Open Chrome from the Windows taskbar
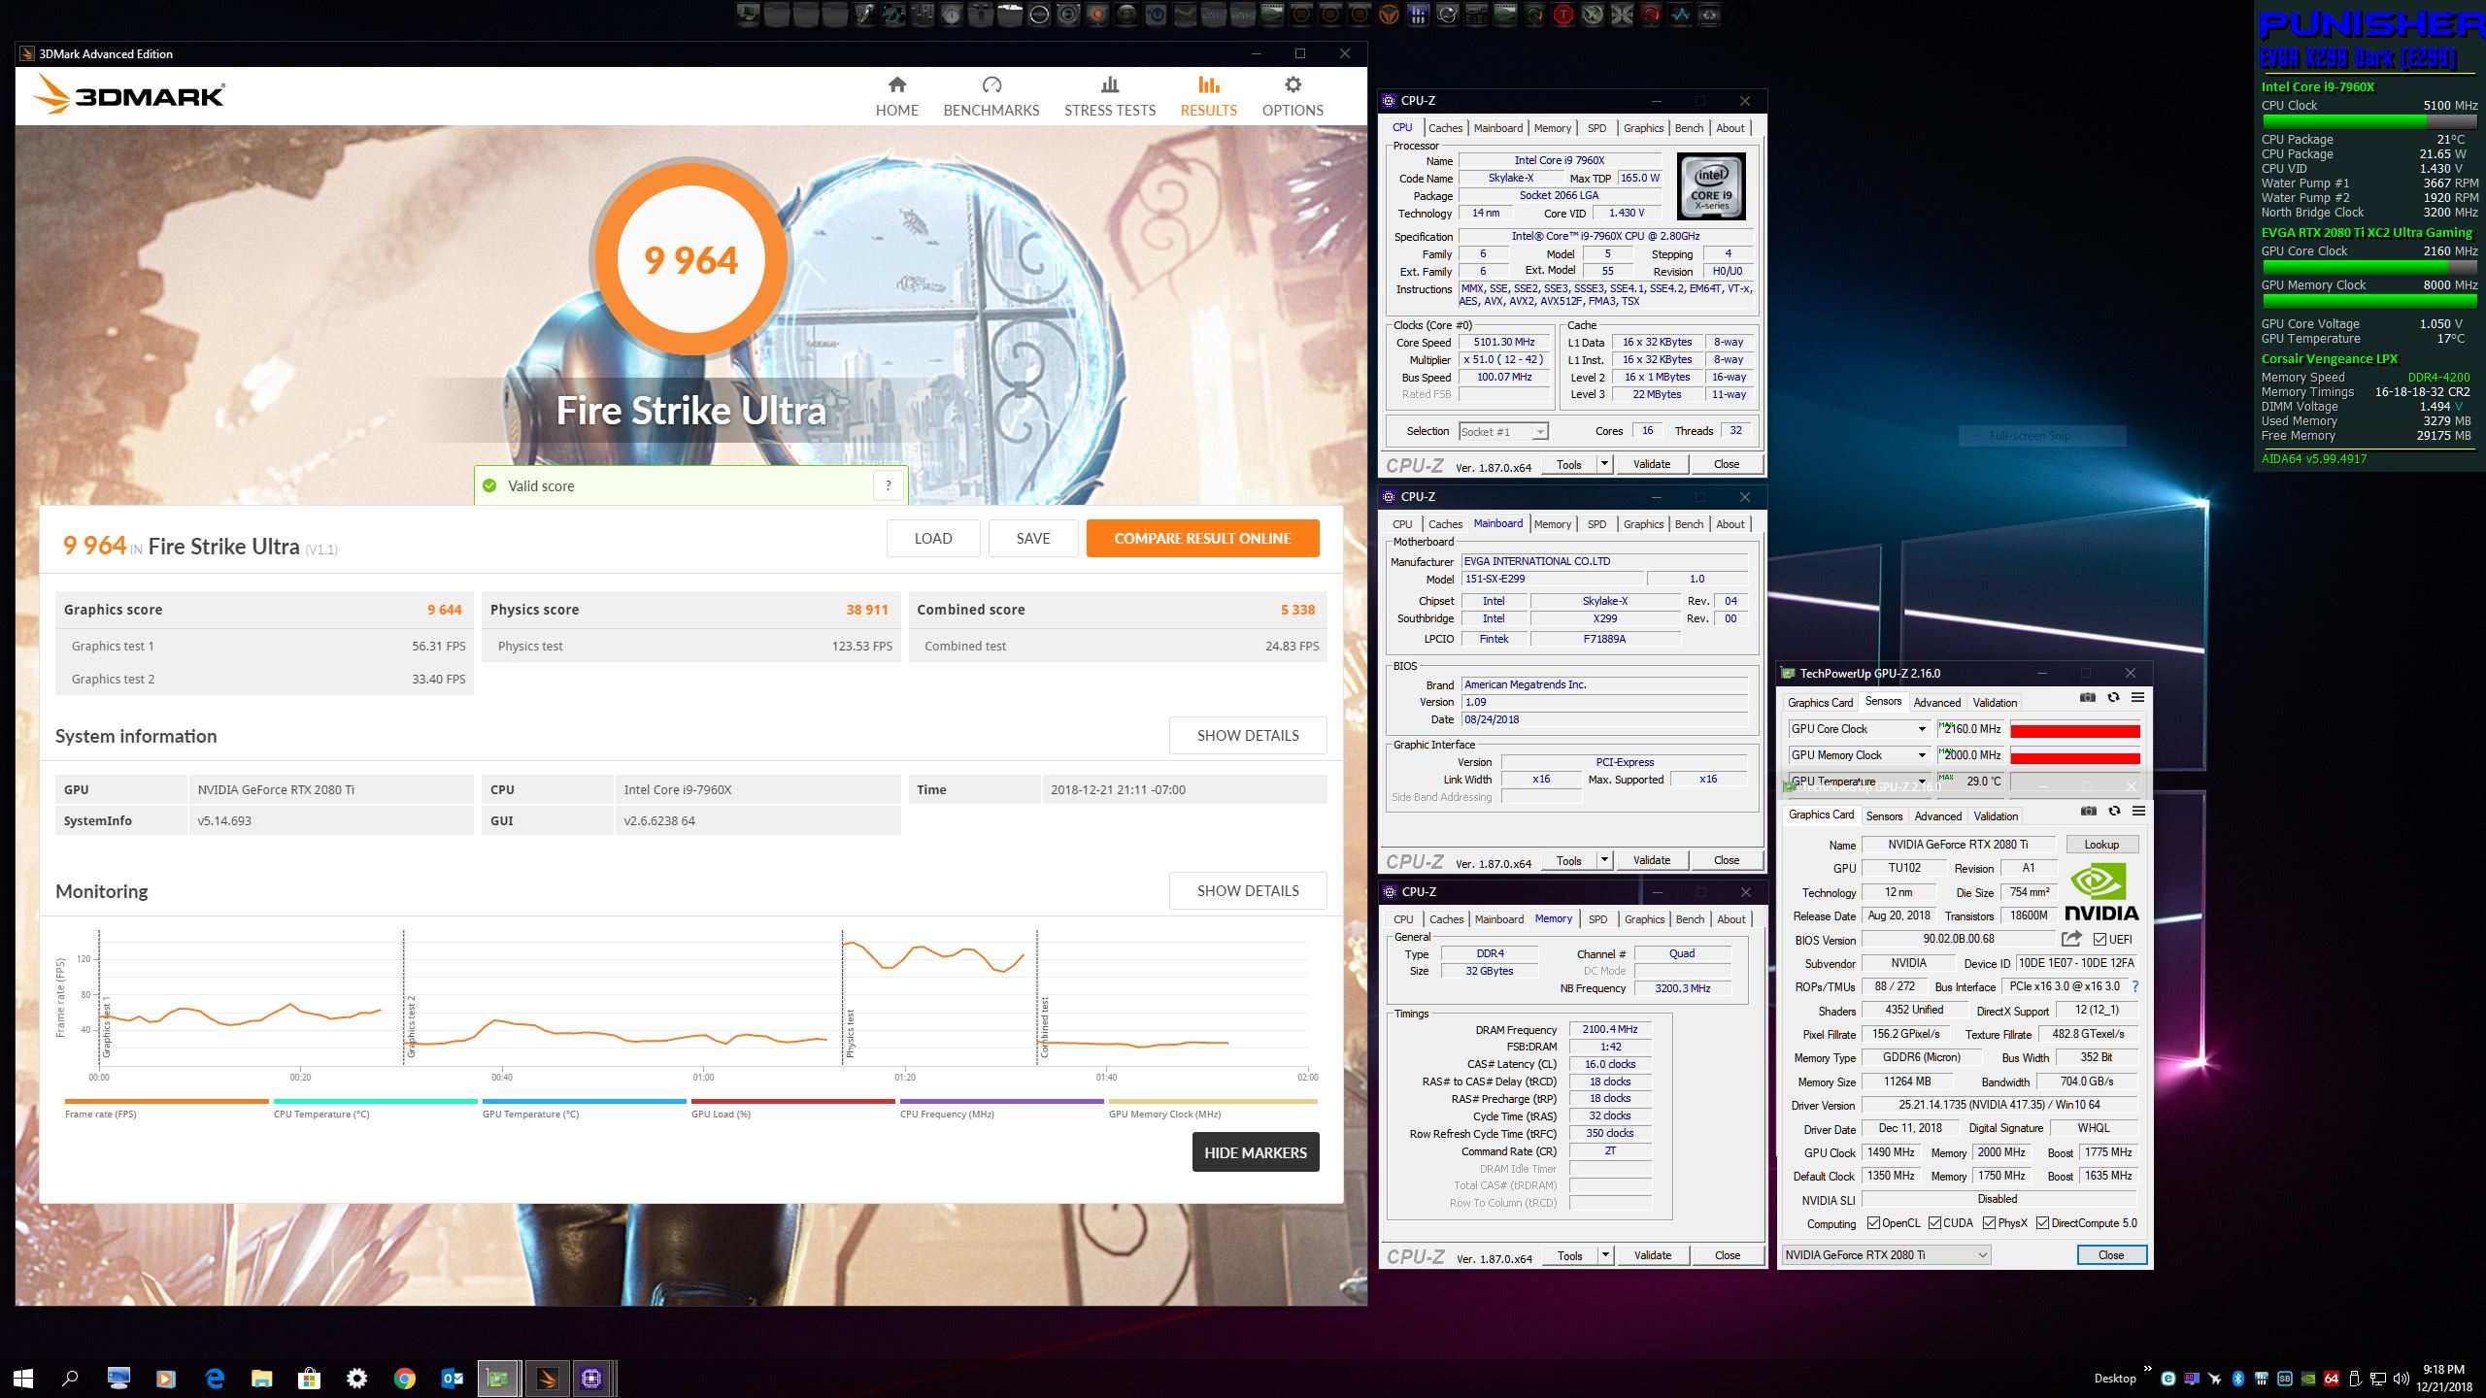Screen dimensions: 2486x1398 [405, 1379]
